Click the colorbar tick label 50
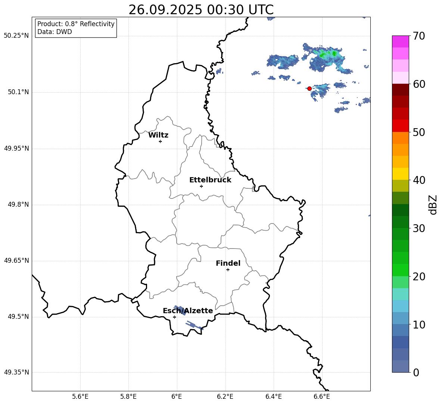Screen dimensions: 442x404 [419, 132]
